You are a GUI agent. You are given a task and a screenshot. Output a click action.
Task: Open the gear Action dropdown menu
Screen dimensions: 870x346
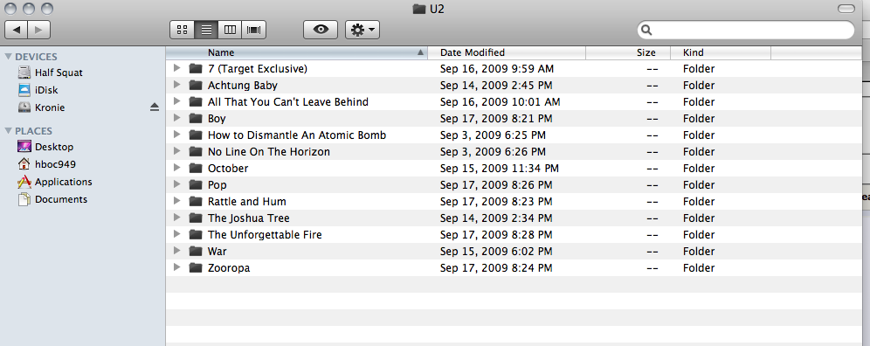(362, 30)
